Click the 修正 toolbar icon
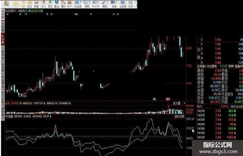243x156 pixels. 30,4
